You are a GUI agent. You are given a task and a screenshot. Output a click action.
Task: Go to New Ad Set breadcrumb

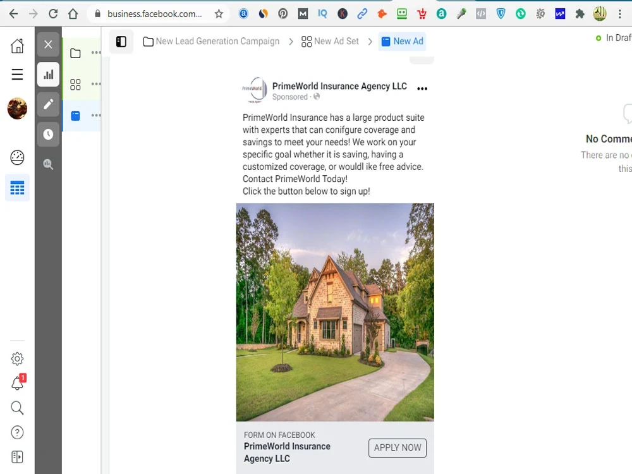coord(330,41)
